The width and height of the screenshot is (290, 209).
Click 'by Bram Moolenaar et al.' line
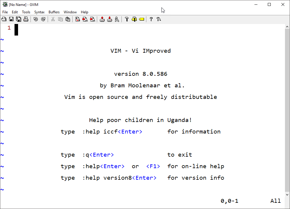tap(142, 85)
